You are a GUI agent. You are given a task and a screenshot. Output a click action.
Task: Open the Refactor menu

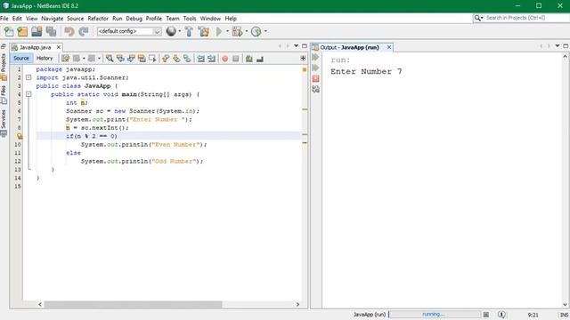click(x=98, y=19)
